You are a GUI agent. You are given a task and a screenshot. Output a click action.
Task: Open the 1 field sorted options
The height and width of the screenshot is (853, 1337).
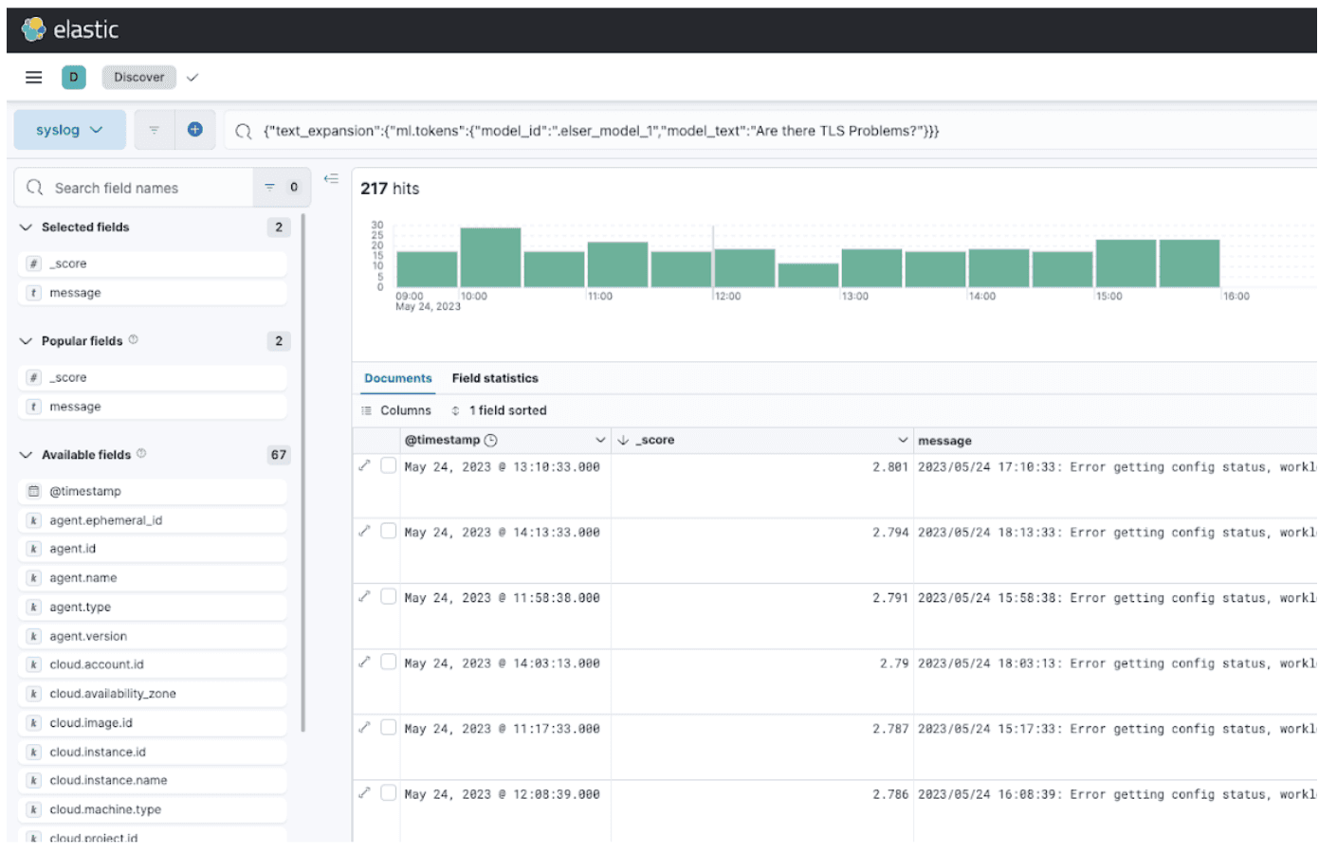[x=500, y=410]
